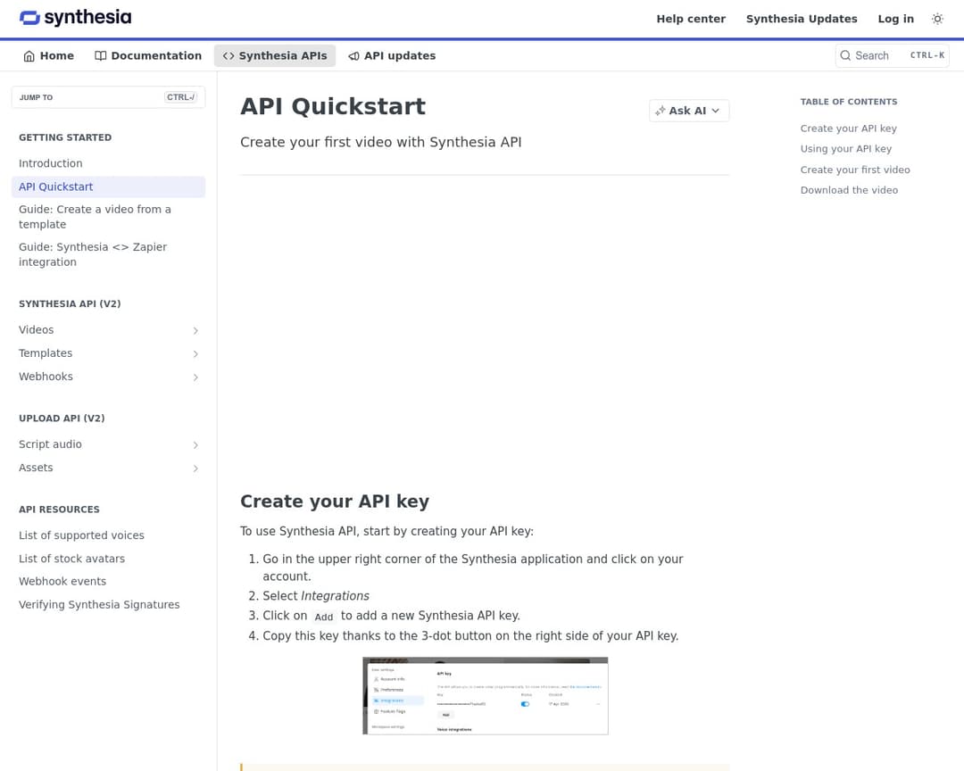Click the API key settings screenshot thumbnail

tap(485, 696)
